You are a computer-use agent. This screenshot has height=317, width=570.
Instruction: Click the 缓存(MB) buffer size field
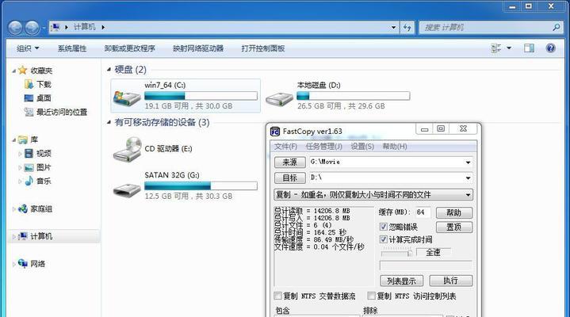click(423, 212)
